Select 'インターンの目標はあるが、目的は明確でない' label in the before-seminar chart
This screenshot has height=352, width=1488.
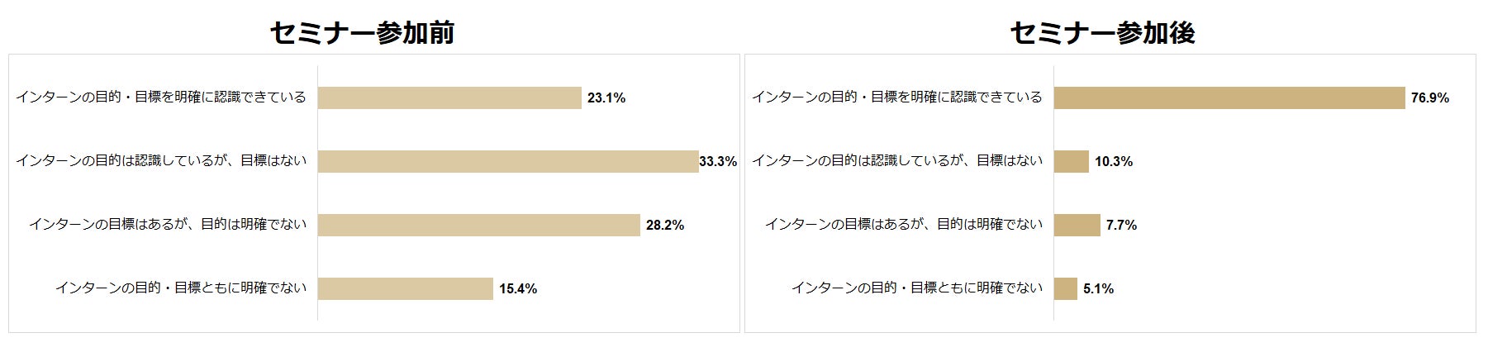[168, 224]
